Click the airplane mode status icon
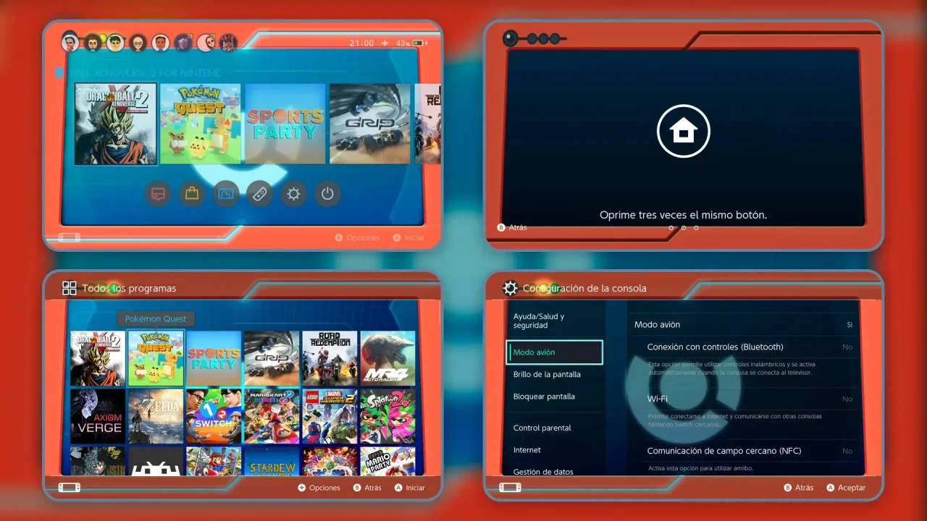This screenshot has height=521, width=927. [x=384, y=43]
